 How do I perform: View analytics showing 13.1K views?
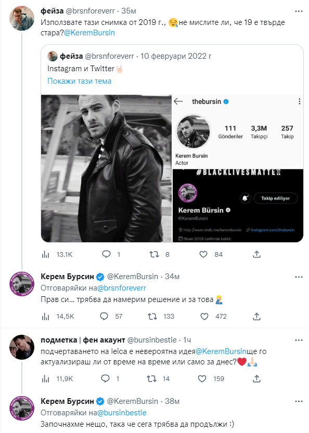pyautogui.click(x=46, y=254)
